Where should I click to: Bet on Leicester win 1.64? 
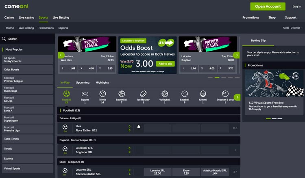tap(189, 69)
